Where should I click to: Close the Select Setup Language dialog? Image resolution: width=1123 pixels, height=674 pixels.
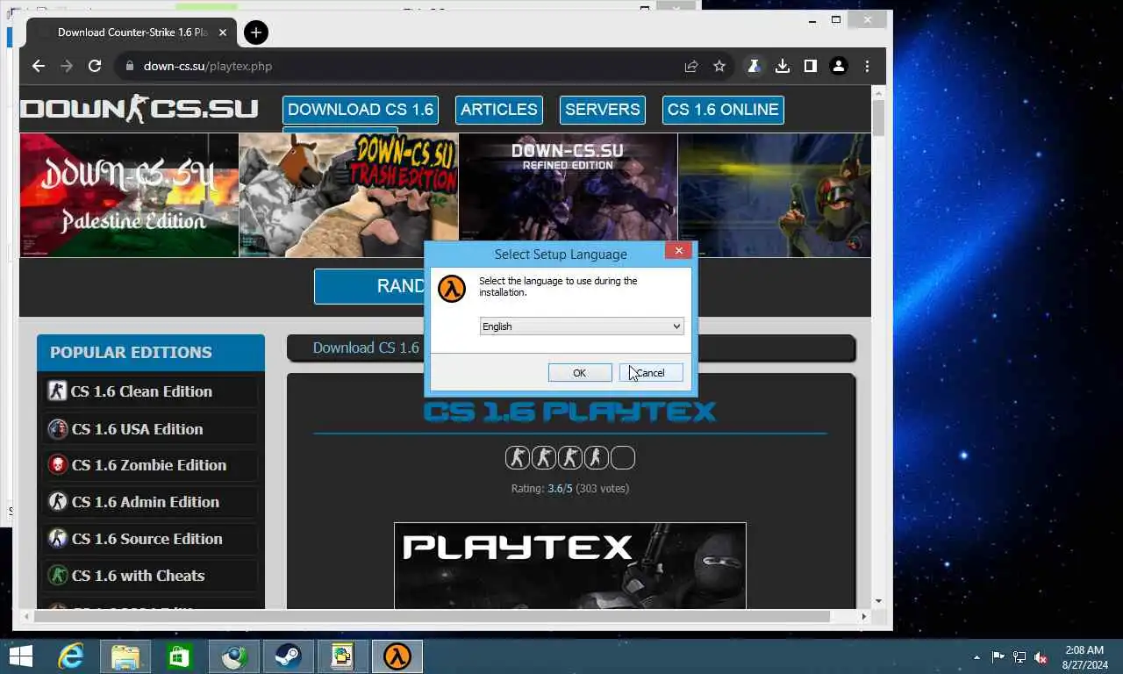[677, 250]
